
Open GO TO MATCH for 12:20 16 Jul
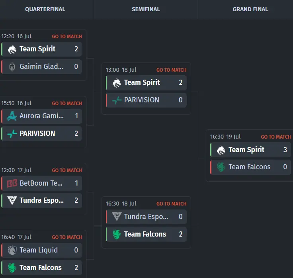click(x=67, y=37)
